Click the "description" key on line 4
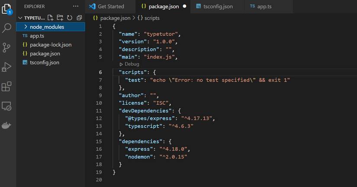 click(139, 49)
